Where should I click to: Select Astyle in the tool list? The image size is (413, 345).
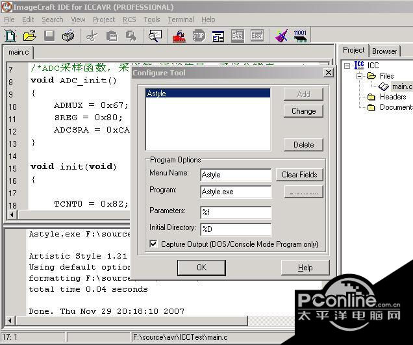[208, 94]
